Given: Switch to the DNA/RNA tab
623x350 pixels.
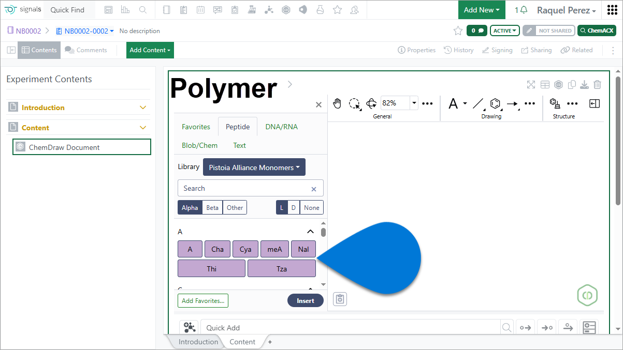Looking at the screenshot, I should (x=281, y=127).
